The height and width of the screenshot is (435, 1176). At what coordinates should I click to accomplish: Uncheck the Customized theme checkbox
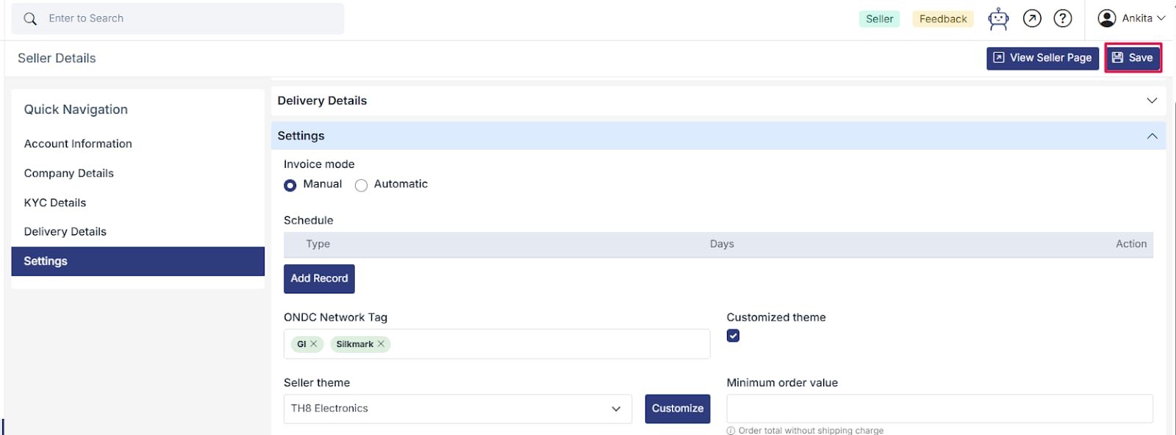click(x=733, y=336)
